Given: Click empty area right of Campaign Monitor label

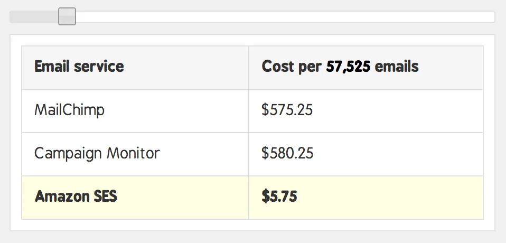Looking at the screenshot, I should pyautogui.click(x=204, y=154).
